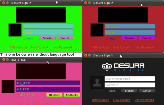Close the red Desura Sign In window

[86, 3]
